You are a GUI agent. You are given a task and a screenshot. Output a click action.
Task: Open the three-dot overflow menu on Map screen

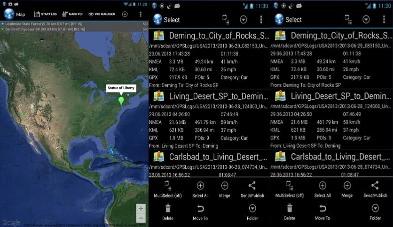point(141,14)
